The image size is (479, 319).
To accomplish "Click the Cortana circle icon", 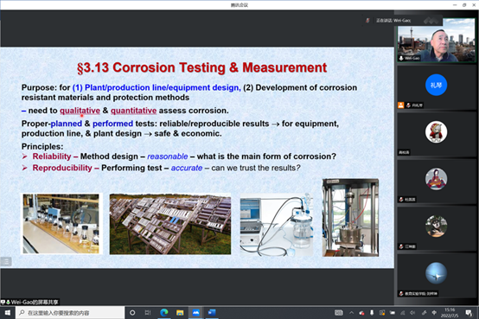I will [132, 313].
